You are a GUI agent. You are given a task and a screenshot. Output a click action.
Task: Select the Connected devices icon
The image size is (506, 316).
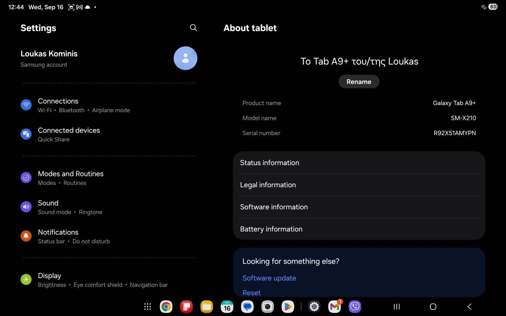(26, 134)
